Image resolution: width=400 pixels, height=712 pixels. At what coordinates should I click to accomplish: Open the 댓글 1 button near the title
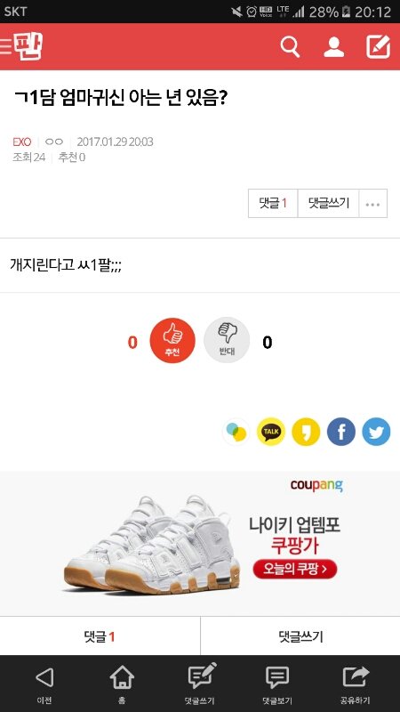pos(273,204)
